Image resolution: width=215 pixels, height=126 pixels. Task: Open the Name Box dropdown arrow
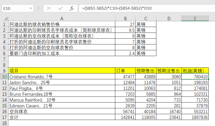click(31, 8)
